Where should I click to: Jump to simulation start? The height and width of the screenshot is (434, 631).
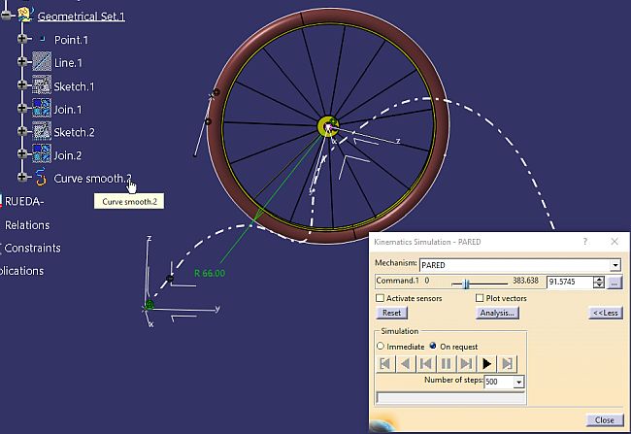385,364
